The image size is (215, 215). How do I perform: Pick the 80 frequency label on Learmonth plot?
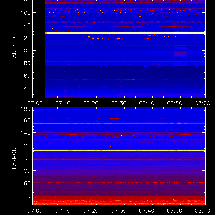click(x=27, y=171)
